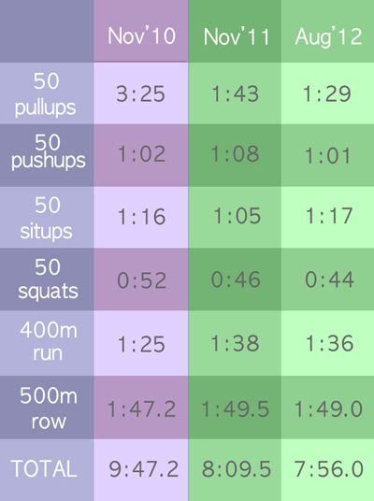Click the 50 squats row label

coord(47,279)
